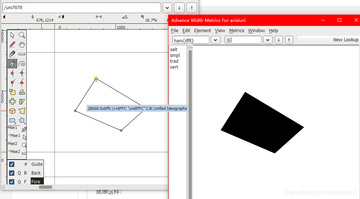360x199 pixels.
Task: Open Element menu in metrics window
Action: pos(202,31)
